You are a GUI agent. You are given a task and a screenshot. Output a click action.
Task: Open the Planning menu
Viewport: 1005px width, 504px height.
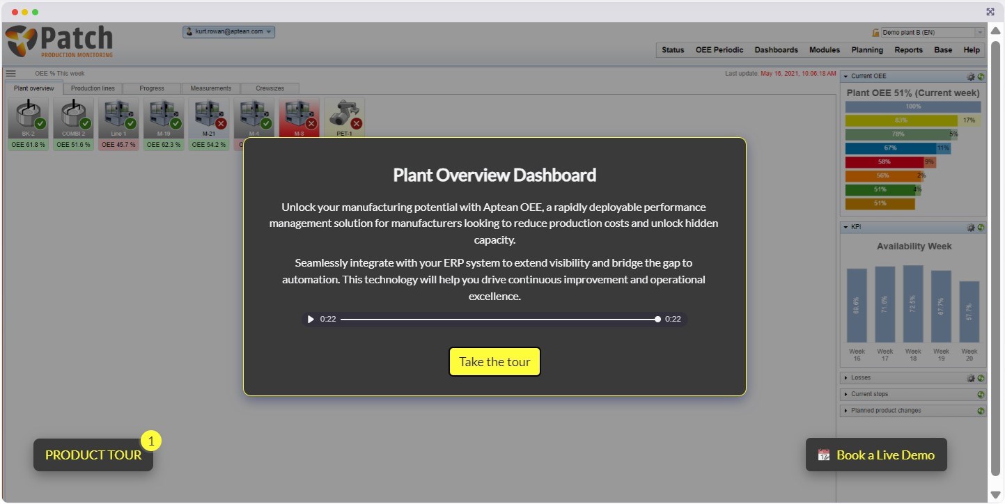click(867, 50)
